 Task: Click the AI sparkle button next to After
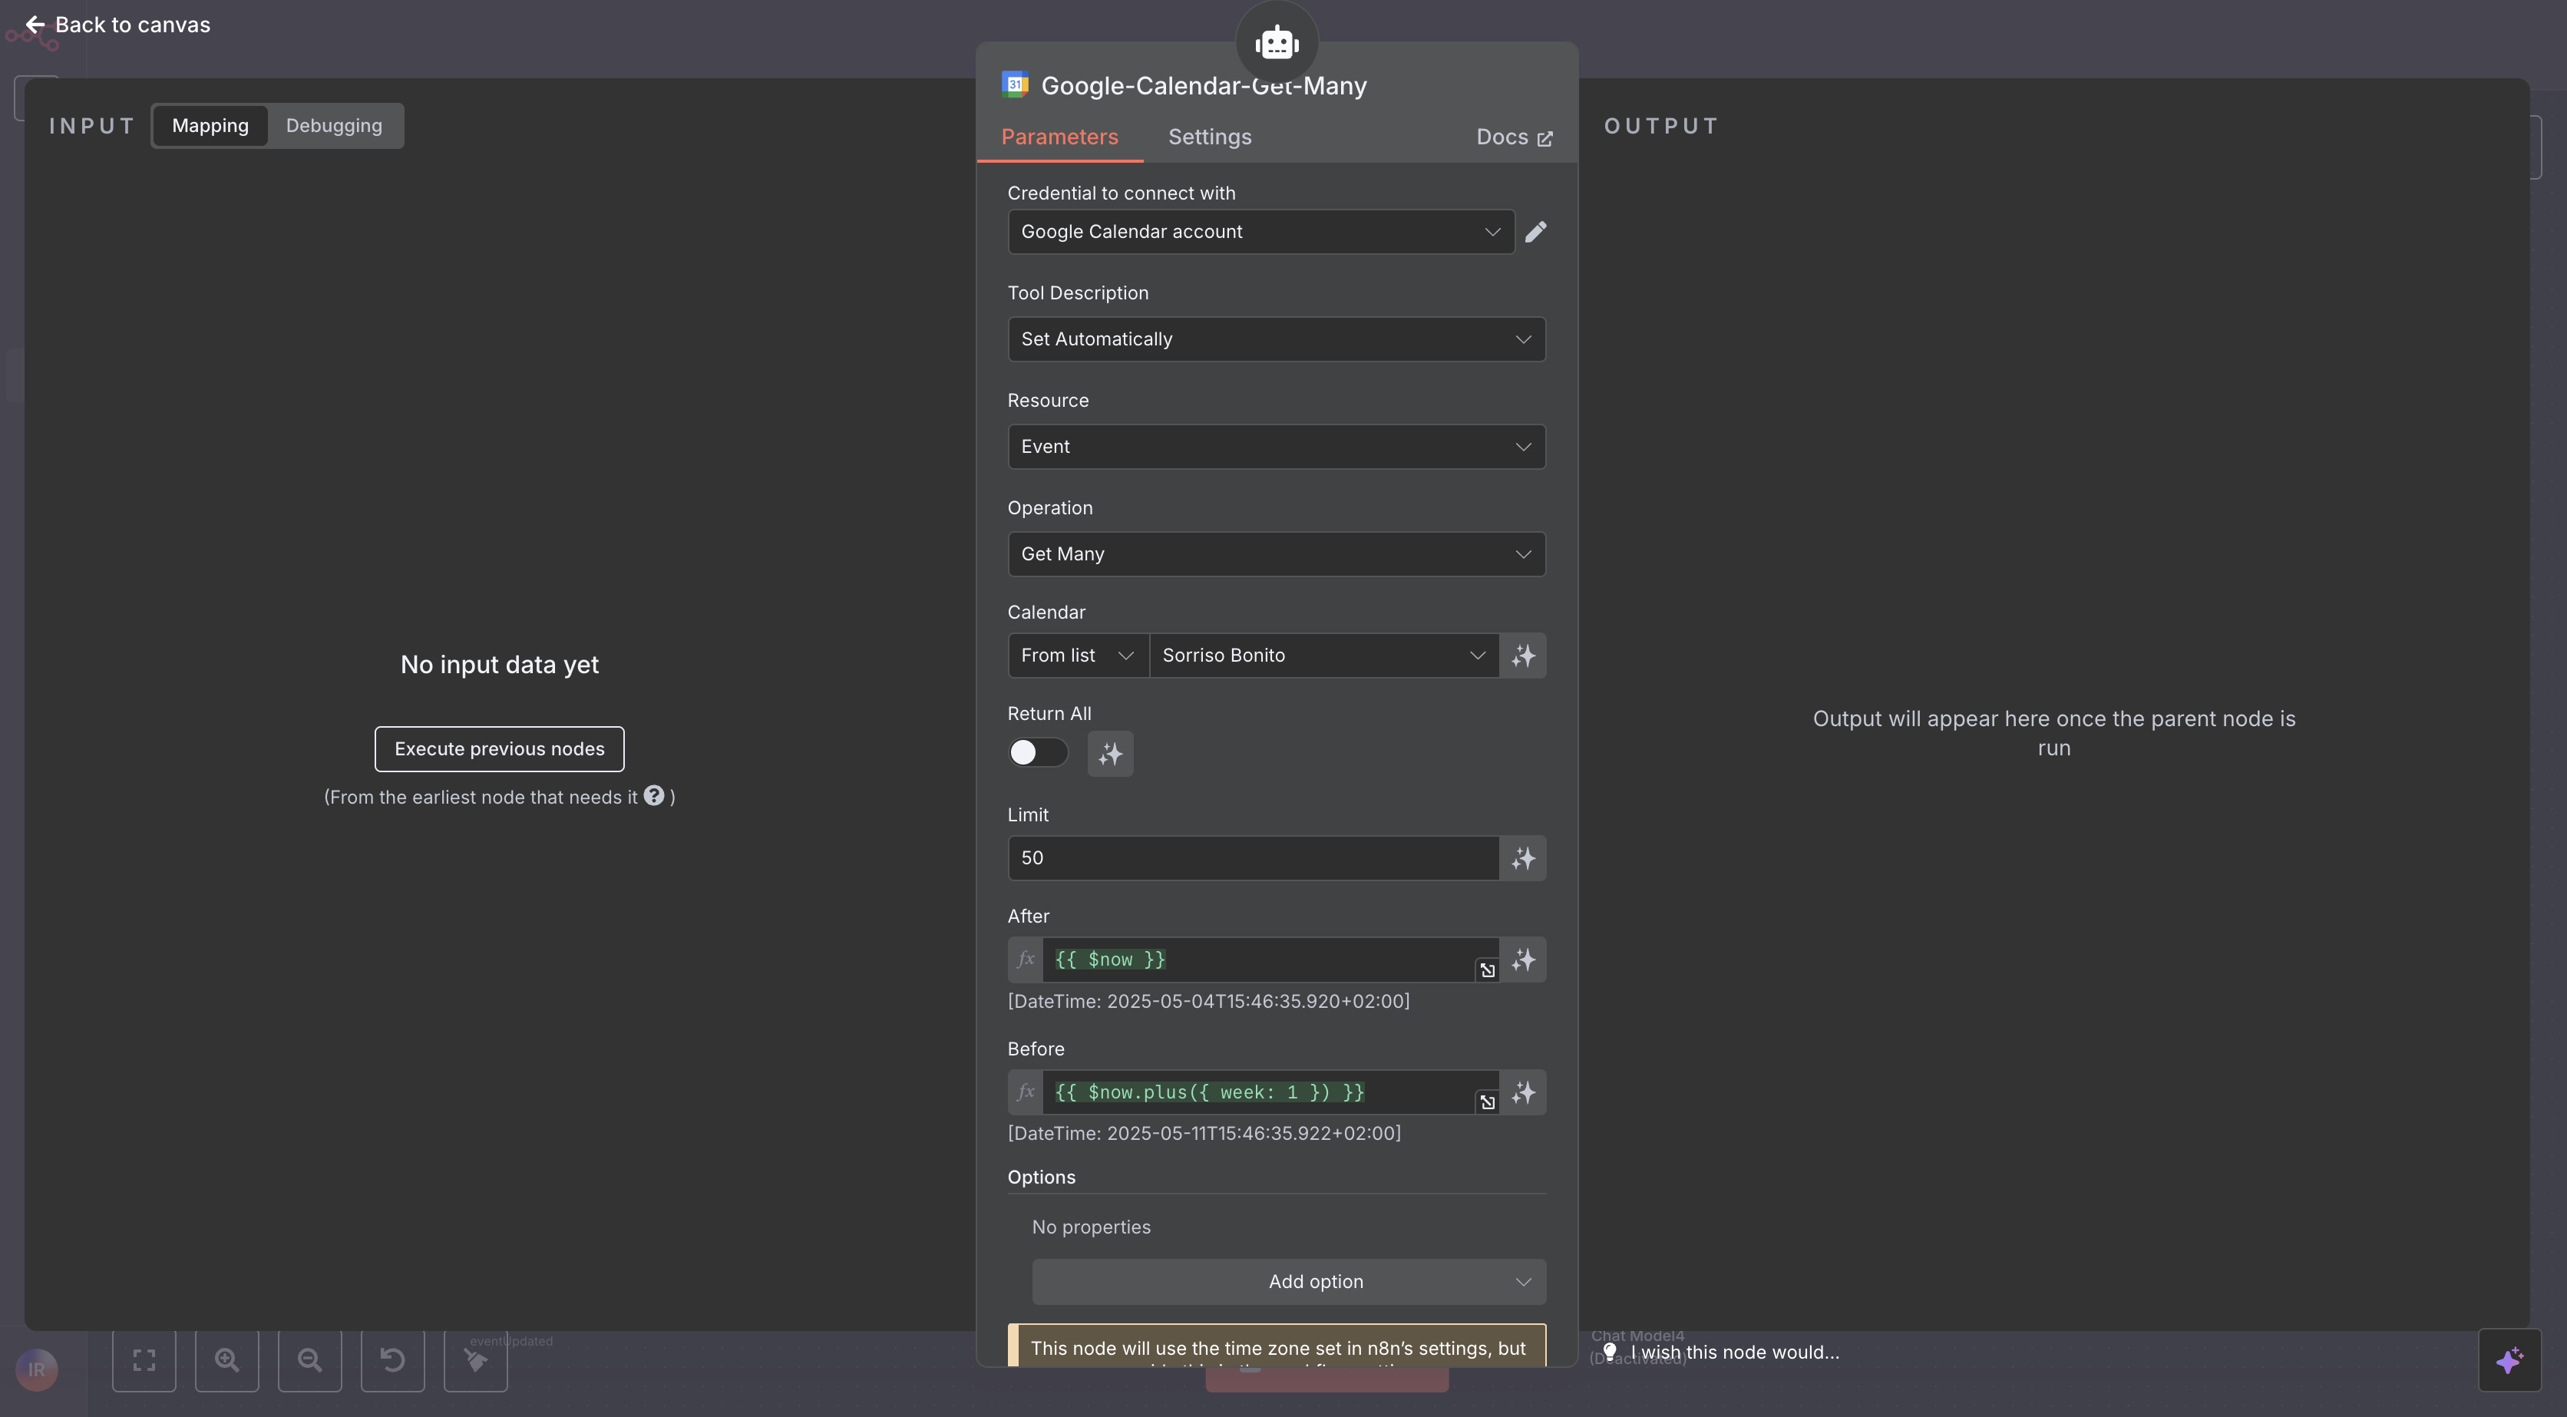(x=1523, y=960)
